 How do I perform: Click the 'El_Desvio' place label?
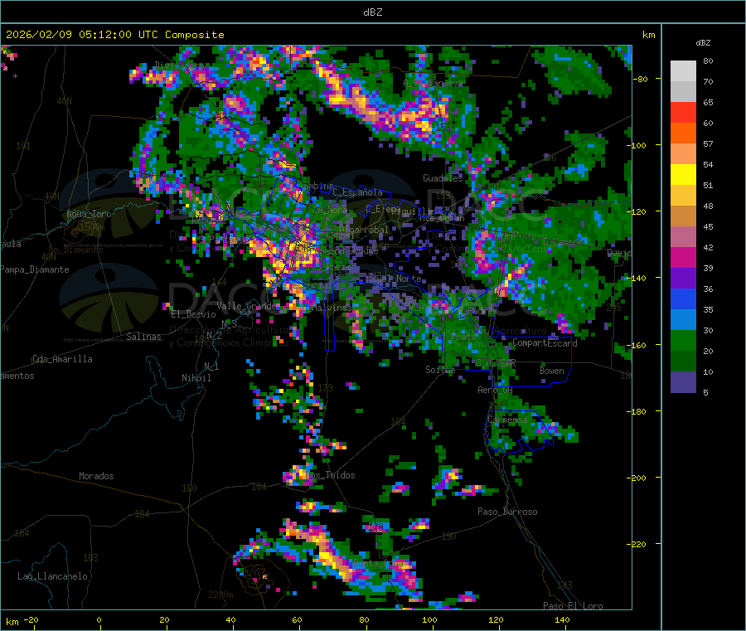pyautogui.click(x=193, y=314)
